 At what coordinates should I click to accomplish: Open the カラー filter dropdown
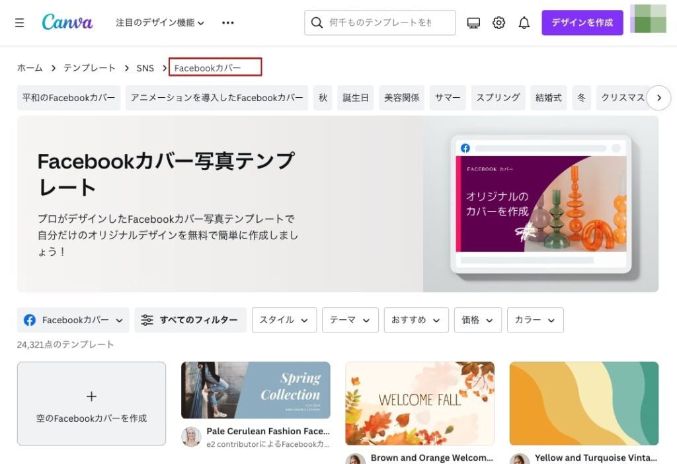tap(535, 320)
